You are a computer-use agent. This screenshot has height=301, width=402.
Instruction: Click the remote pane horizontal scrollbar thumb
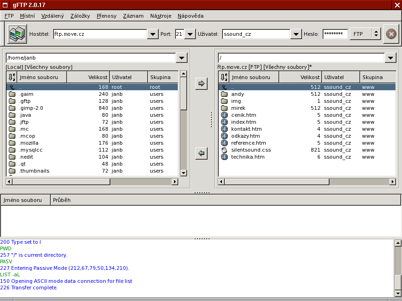pos(277,181)
